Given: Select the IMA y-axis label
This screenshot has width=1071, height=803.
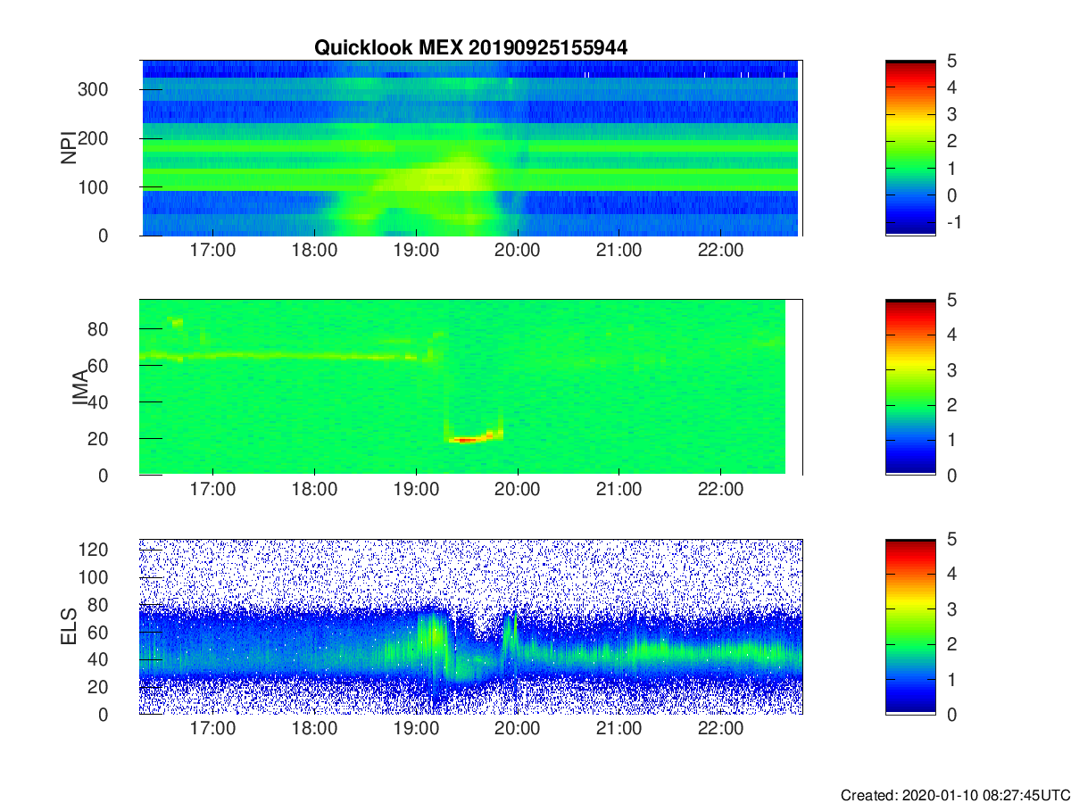Looking at the screenshot, I should pyautogui.click(x=80, y=388).
